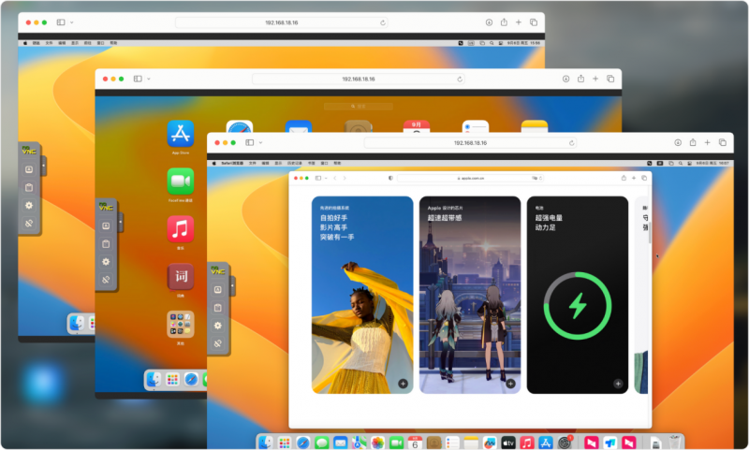Image resolution: width=749 pixels, height=450 pixels.
Task: Collapse the noVNC panel handle in front window
Action: click(232, 286)
